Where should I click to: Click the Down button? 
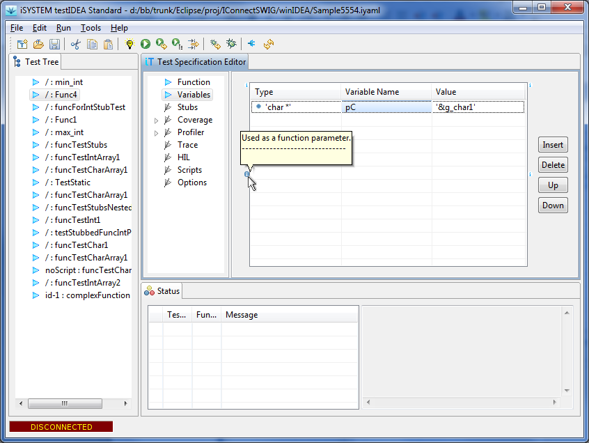point(553,205)
